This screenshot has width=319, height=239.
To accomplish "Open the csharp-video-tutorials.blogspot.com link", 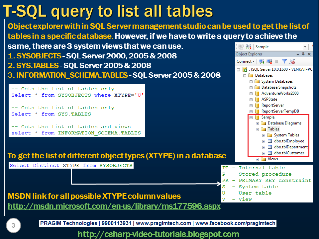I will (x=158, y=234).
